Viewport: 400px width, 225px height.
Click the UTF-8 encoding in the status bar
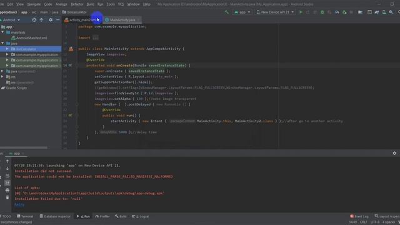(375, 222)
